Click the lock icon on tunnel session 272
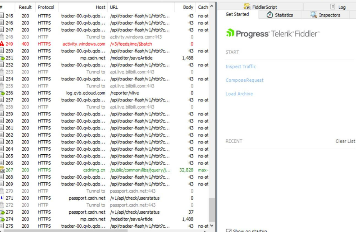Viewport: 356px width, 232px height. pos(2,205)
